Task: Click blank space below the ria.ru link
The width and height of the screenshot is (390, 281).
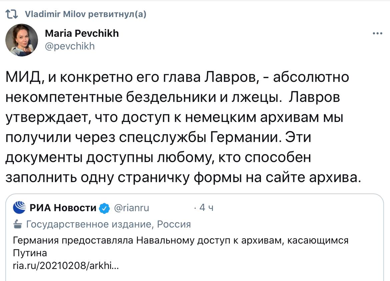Action: click(200, 276)
